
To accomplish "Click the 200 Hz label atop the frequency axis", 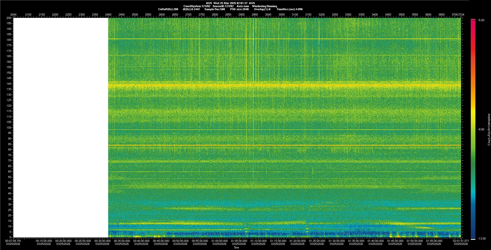I will [9, 18].
